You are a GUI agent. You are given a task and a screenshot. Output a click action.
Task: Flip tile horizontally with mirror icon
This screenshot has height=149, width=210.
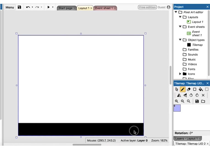point(179,95)
